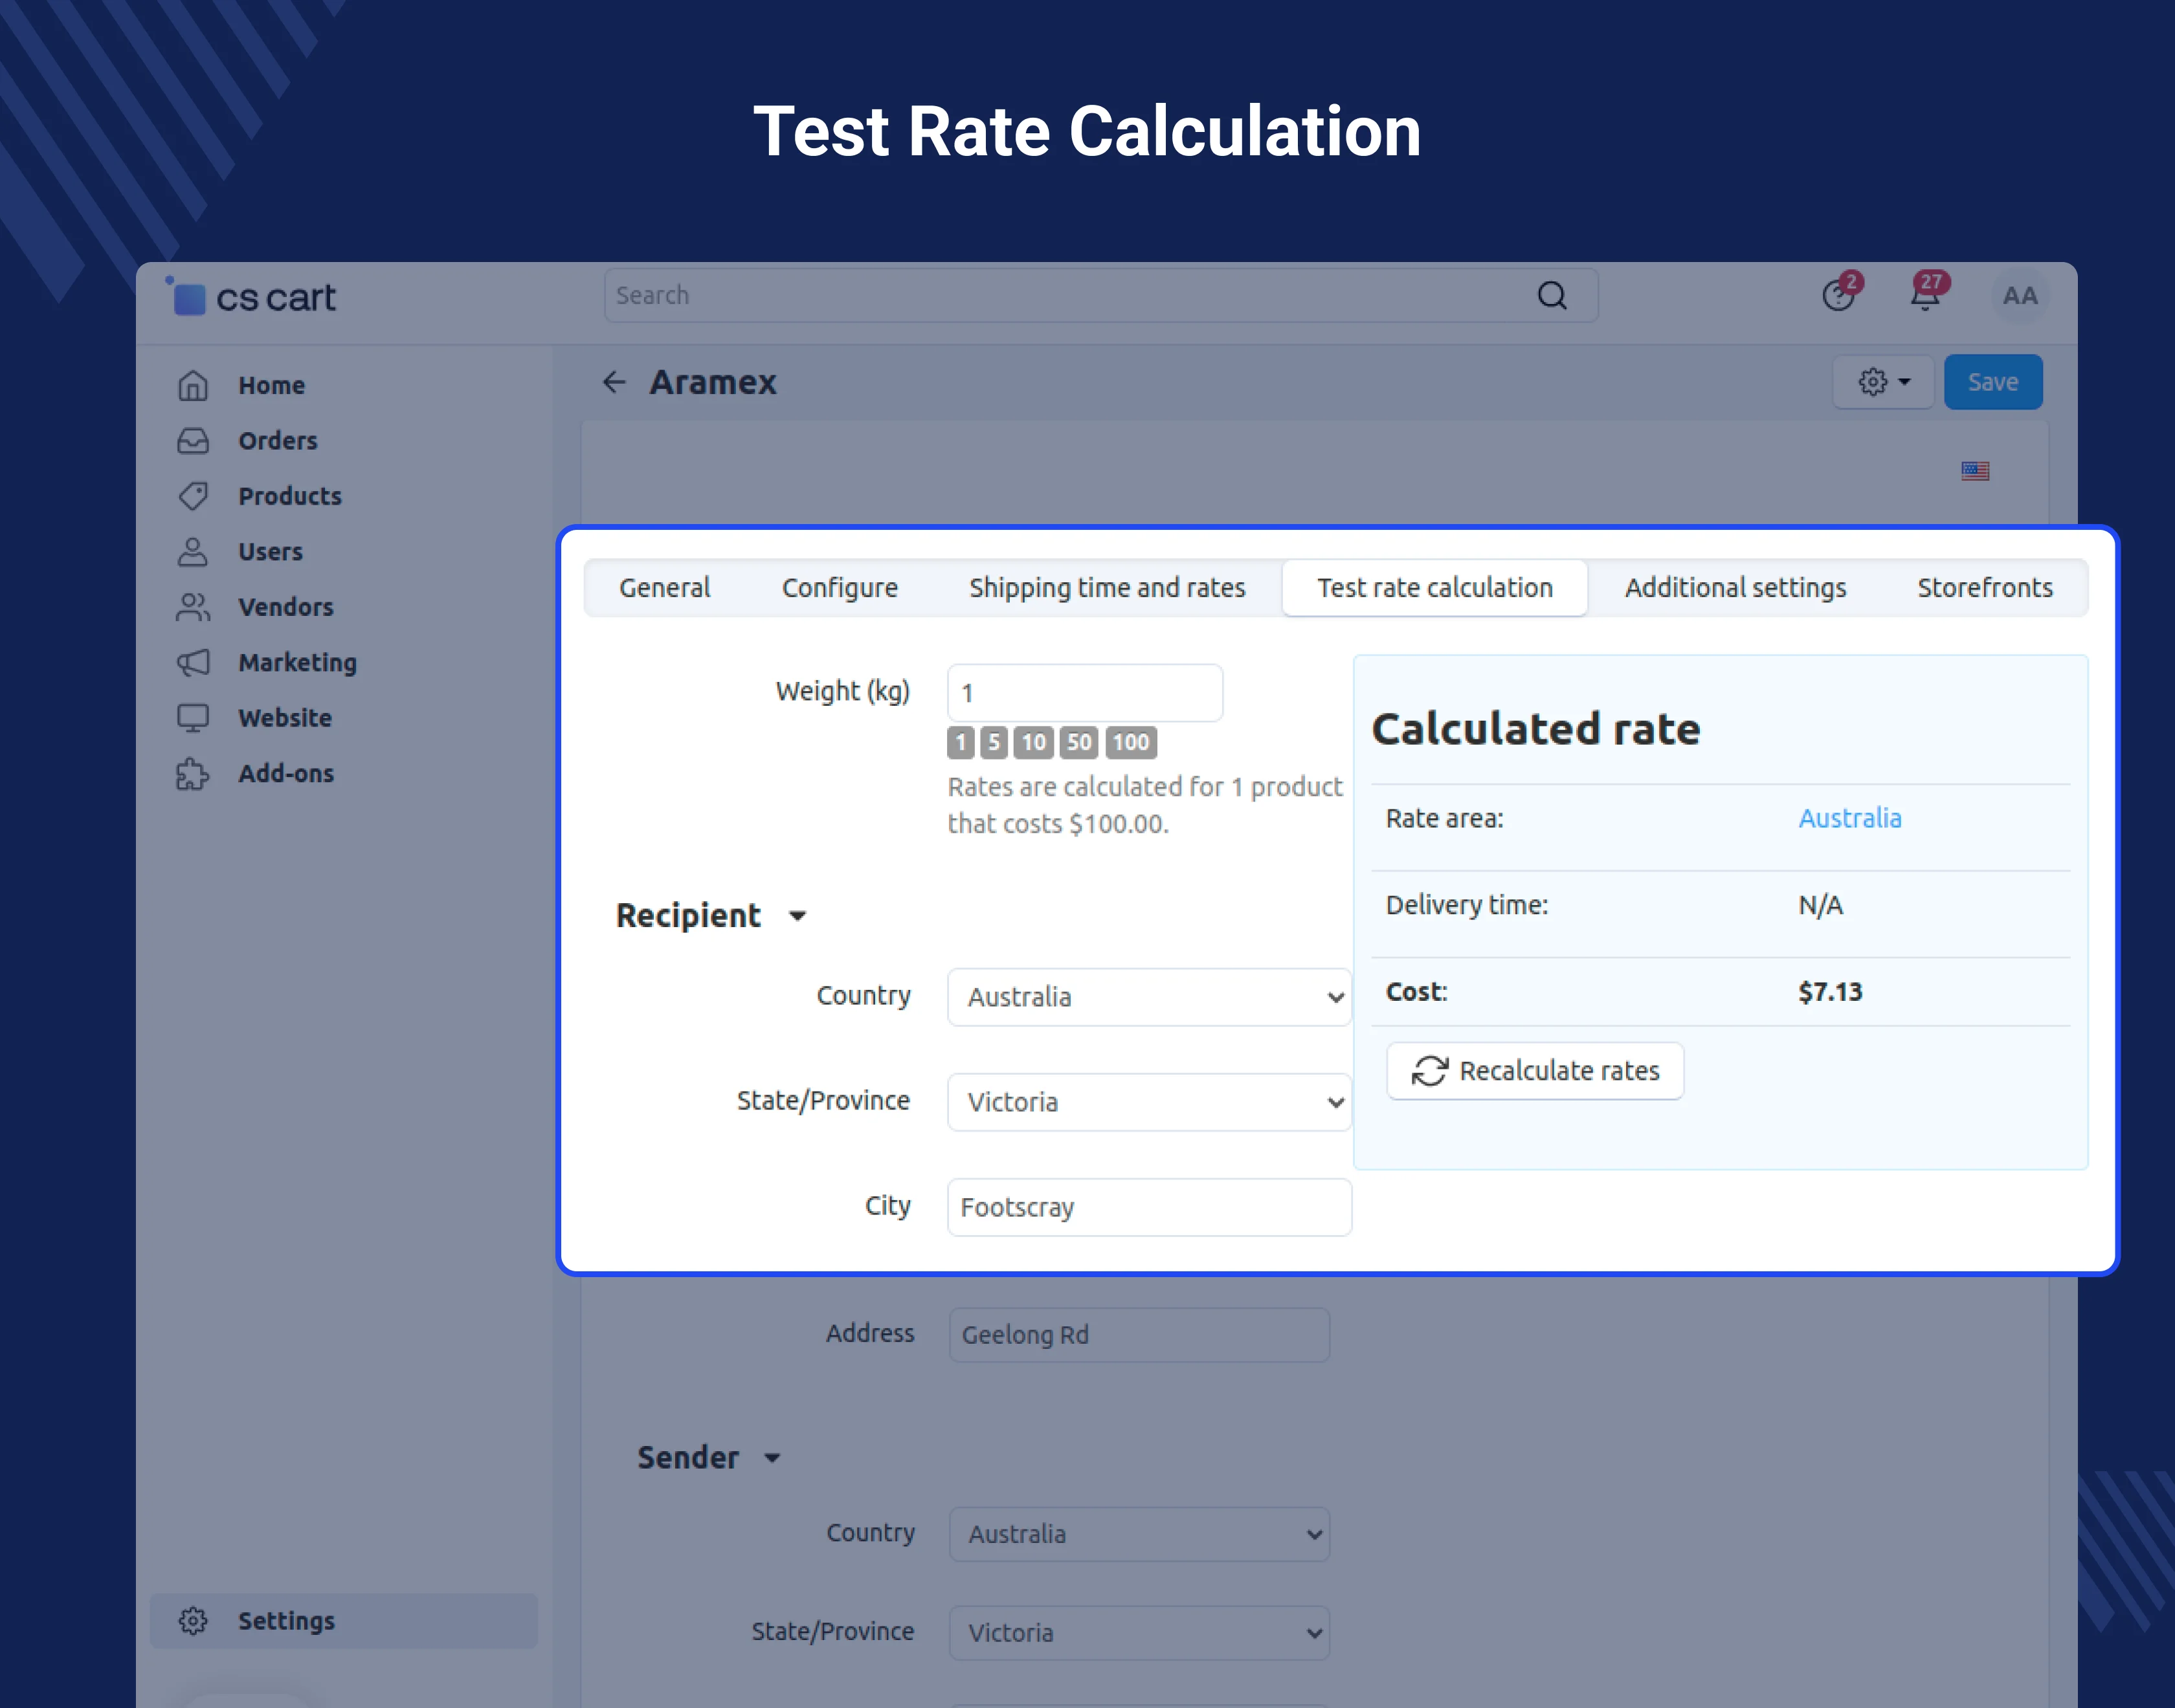Click the search magnifier icon
Viewport: 2175px width, 1708px height.
pos(1552,296)
